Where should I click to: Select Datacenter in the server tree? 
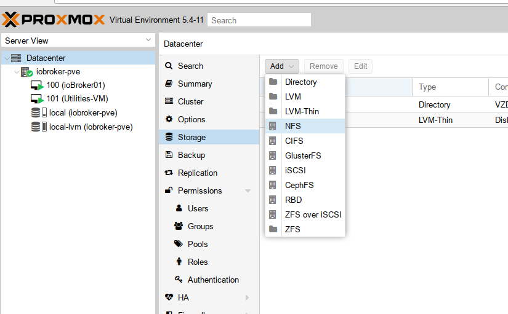click(46, 58)
